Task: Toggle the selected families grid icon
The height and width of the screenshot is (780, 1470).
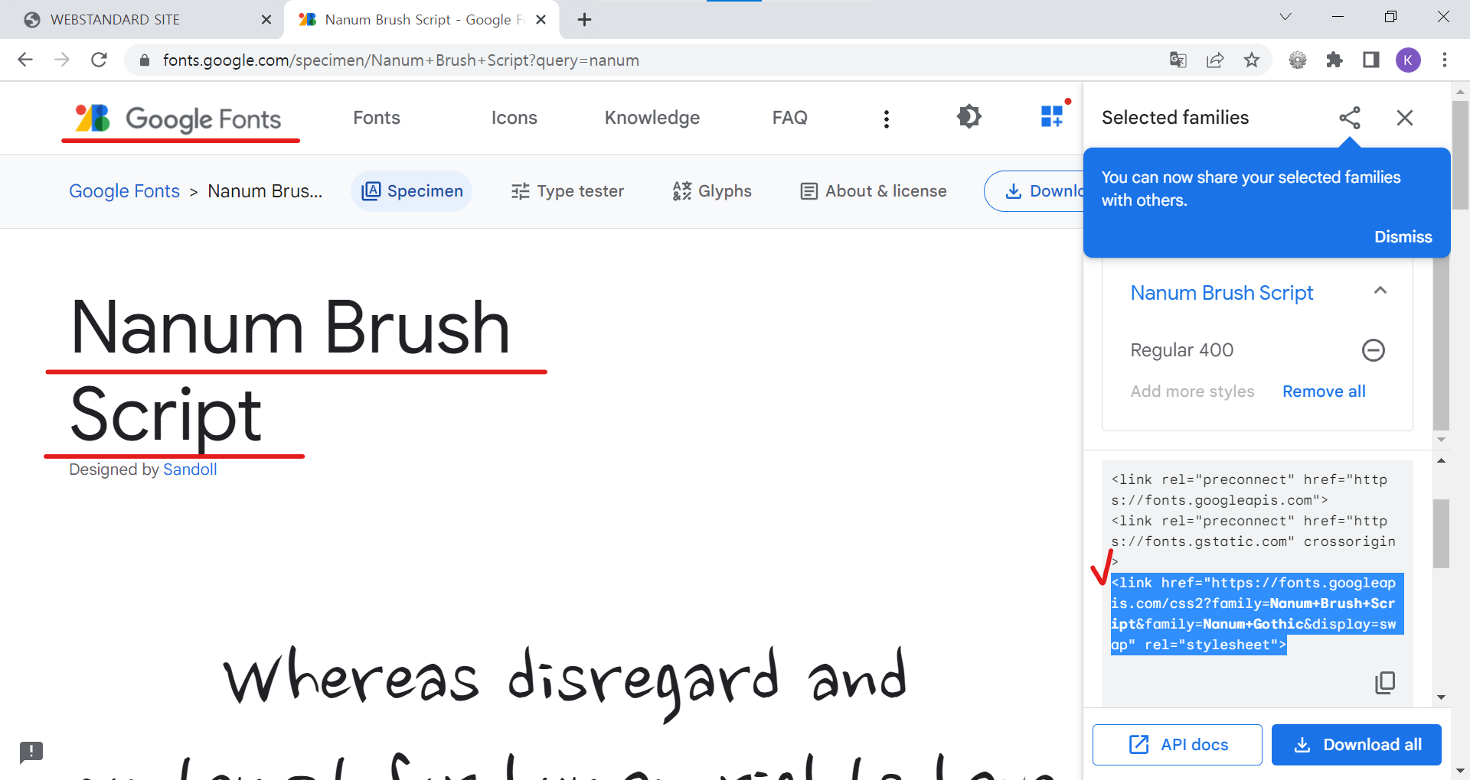Action: tap(1053, 116)
